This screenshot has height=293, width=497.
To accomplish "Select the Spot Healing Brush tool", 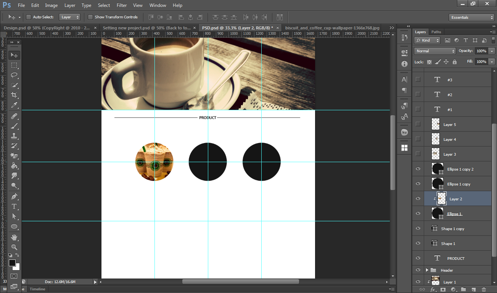I will 14,115.
